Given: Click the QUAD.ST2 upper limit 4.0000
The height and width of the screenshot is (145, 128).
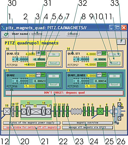Looking at the screenshot, I should (30, 54).
